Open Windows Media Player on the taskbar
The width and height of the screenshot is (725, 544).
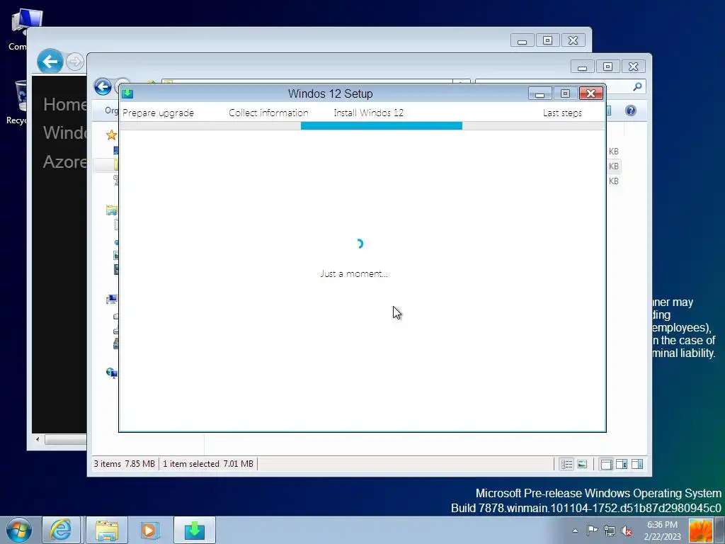[x=150, y=530]
